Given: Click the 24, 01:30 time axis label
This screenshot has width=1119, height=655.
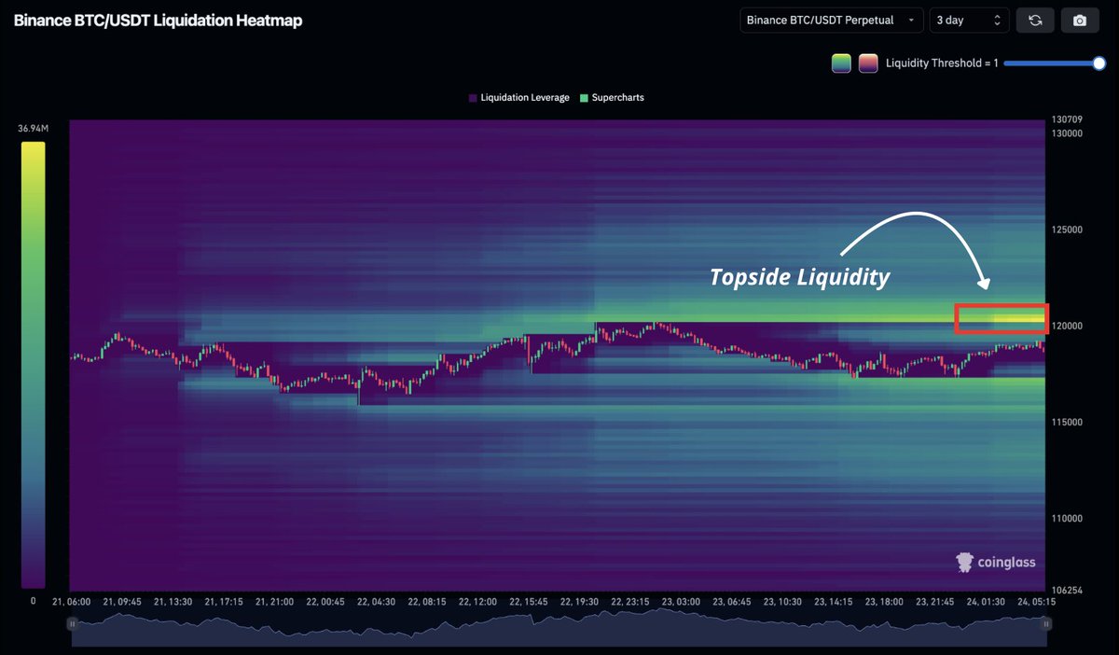Looking at the screenshot, I should (x=985, y=602).
